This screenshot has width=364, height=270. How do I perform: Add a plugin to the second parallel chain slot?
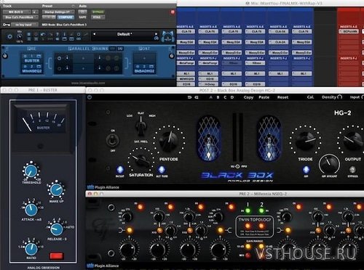coord(83,68)
